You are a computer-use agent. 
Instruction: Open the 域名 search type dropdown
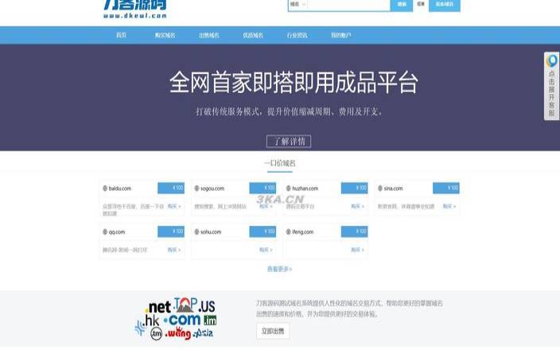pyautogui.click(x=297, y=4)
